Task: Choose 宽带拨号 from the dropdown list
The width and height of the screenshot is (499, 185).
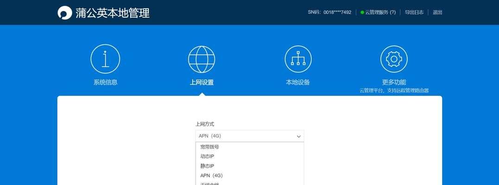Action: (210, 147)
